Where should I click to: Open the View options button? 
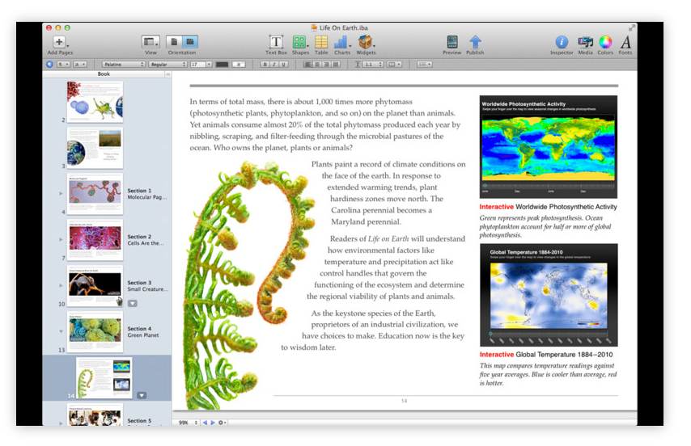(150, 42)
